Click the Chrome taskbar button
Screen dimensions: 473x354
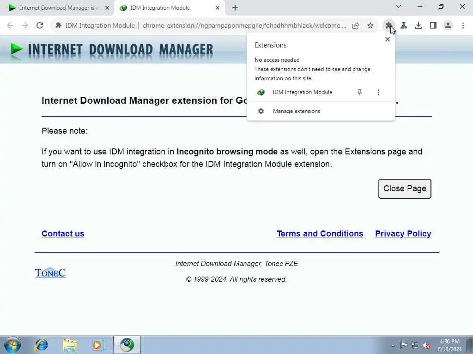click(127, 345)
